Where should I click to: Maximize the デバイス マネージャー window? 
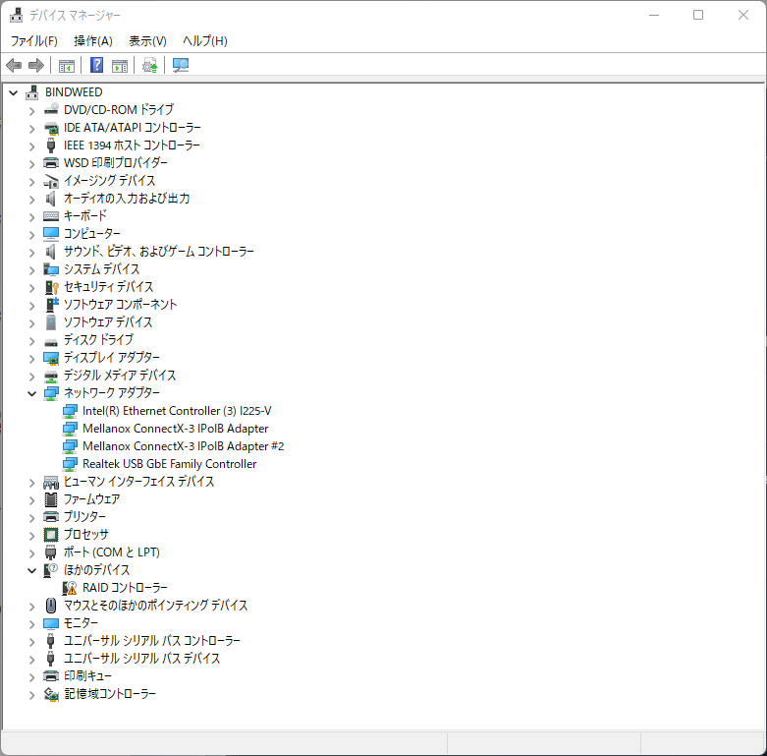coord(698,15)
